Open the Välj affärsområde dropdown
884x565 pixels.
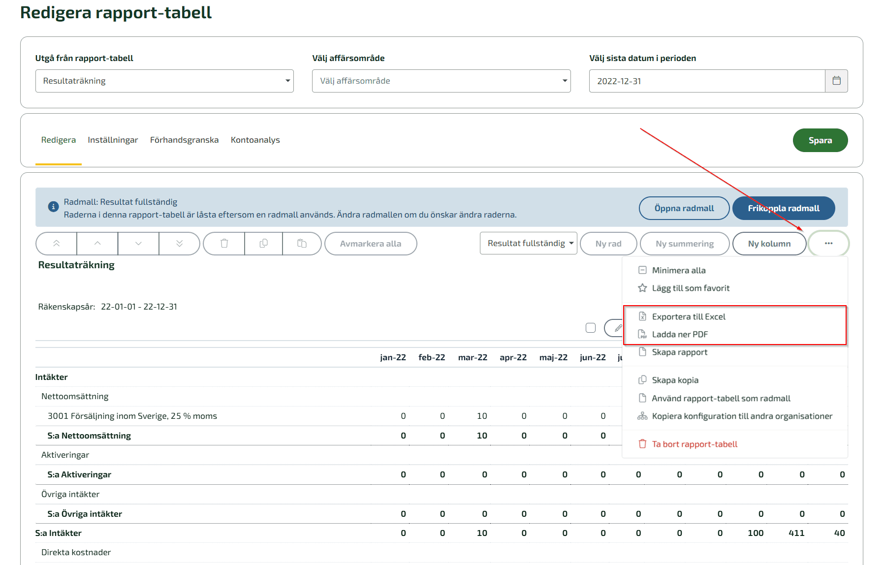point(442,81)
